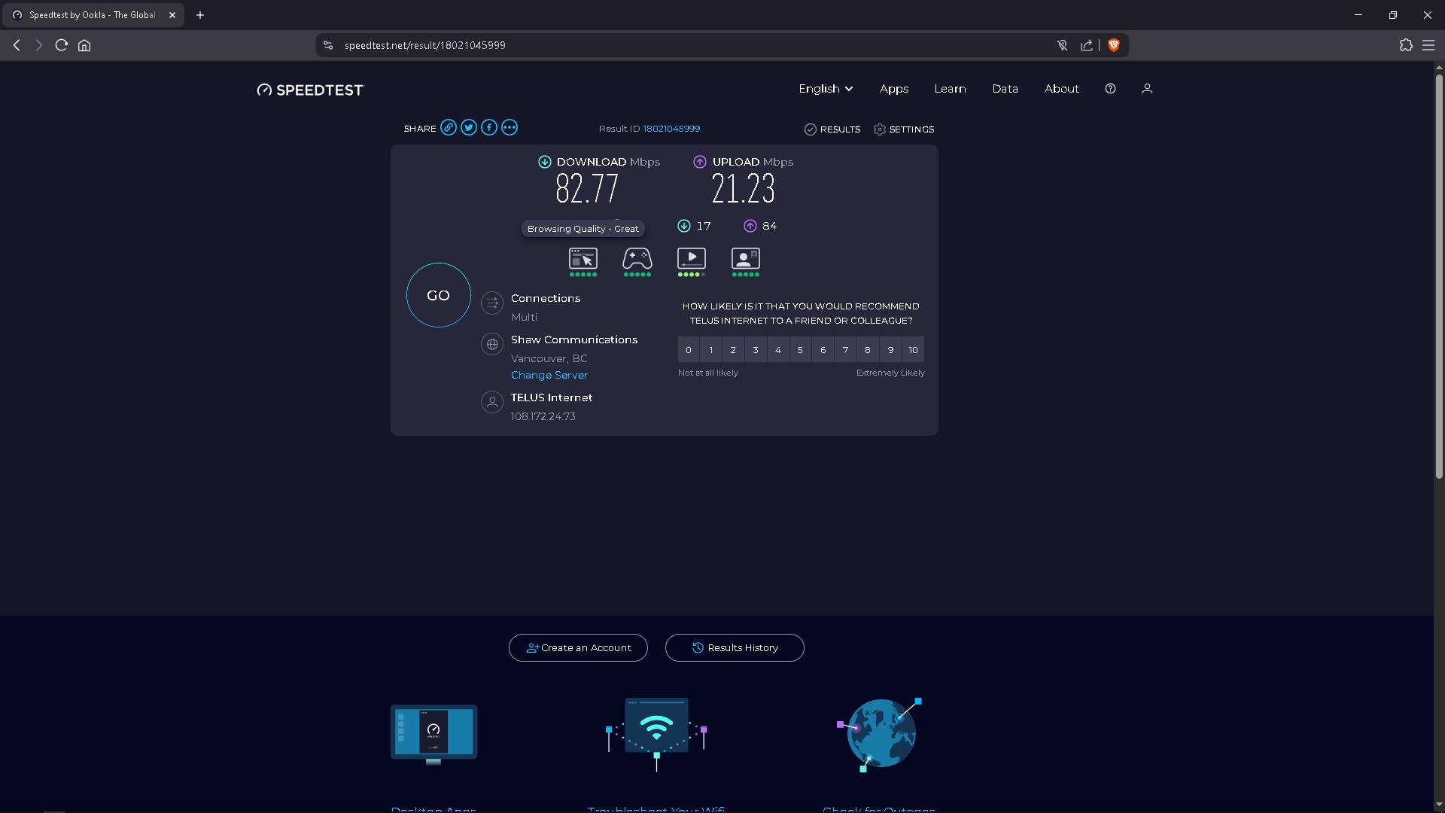Open a new browser tab
This screenshot has width=1445, height=813.
coord(200,15)
